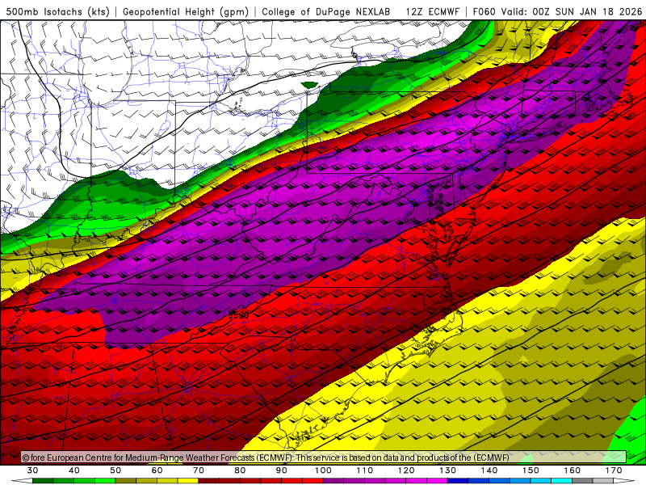Click the legend value 60
Image resolution: width=646 pixels, height=485 pixels.
pyautogui.click(x=157, y=470)
